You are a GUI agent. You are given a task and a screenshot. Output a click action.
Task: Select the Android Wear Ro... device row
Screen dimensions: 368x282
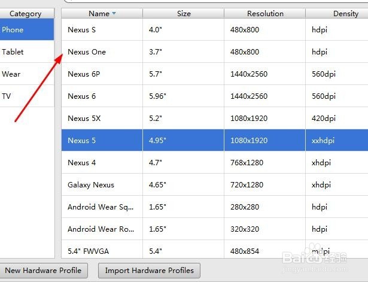[x=215, y=229]
